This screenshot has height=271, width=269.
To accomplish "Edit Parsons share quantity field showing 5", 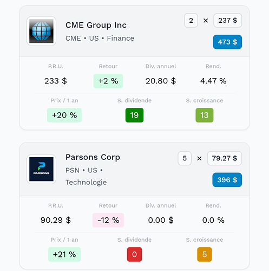I will (185, 158).
